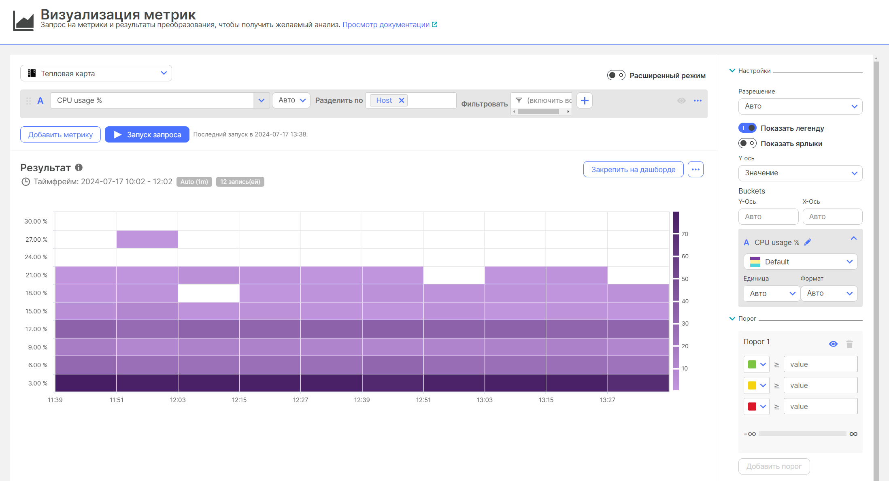The width and height of the screenshot is (889, 481).
Task: Click the Результат info icon
Action: pyautogui.click(x=79, y=167)
